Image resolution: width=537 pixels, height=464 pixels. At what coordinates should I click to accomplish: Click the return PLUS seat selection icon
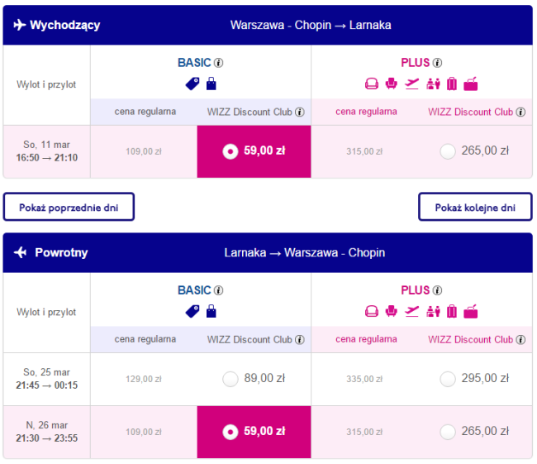click(391, 311)
